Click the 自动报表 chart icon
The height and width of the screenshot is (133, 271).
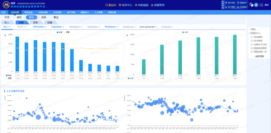coord(238,7)
